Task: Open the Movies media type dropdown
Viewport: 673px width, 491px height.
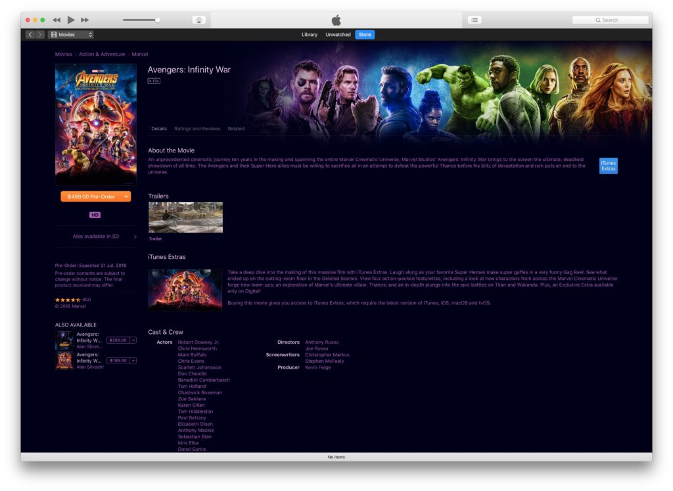Action: 72,34
